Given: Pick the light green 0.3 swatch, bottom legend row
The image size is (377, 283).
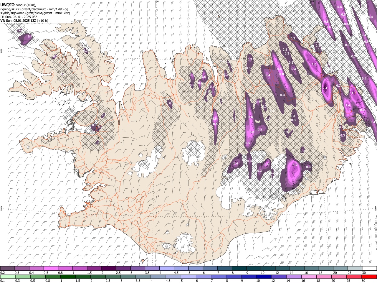Looking at the screenshot, I should pos(23,277).
